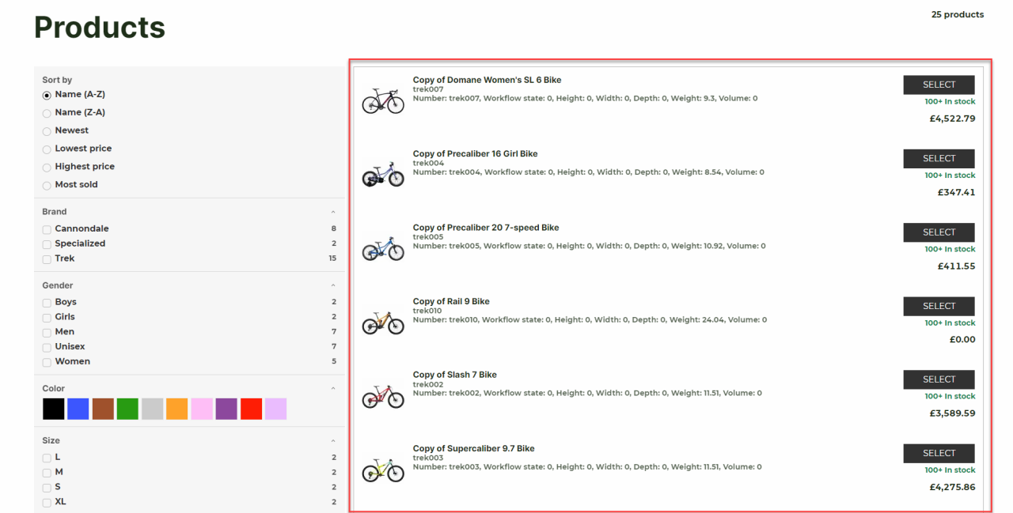Click the Precaliber 16 Girl bike image

[383, 174]
